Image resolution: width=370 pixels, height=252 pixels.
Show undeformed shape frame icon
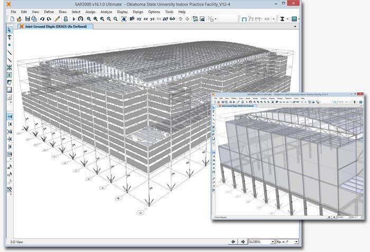[244, 19]
